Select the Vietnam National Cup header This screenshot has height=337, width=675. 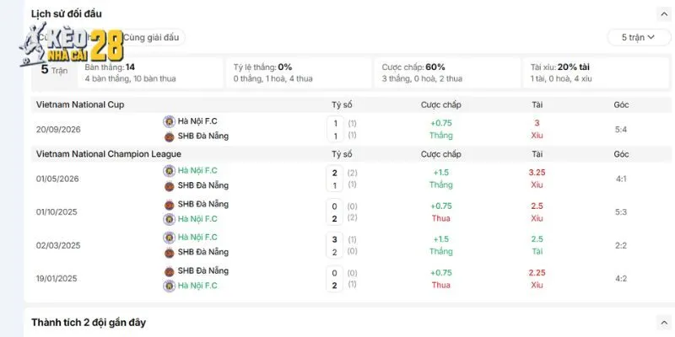[80, 104]
